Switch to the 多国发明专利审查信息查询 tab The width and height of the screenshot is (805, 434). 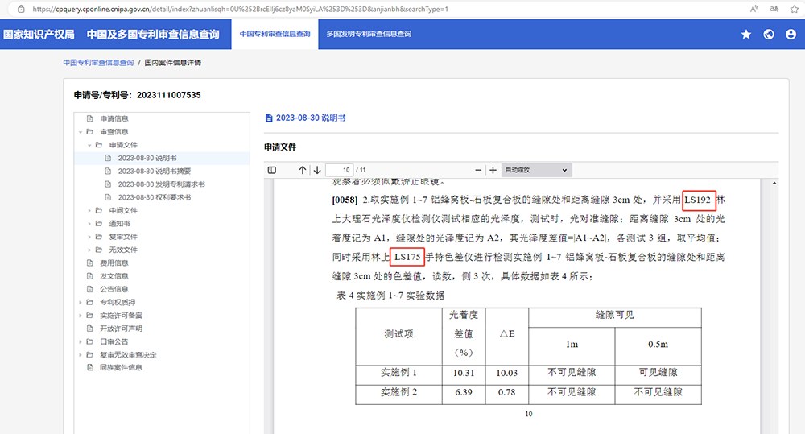(x=369, y=35)
